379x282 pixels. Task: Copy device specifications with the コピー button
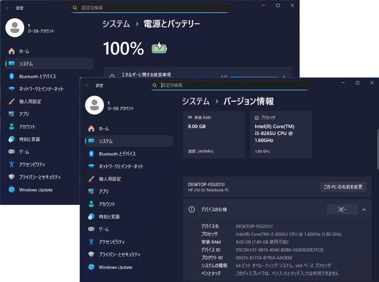[342, 209]
